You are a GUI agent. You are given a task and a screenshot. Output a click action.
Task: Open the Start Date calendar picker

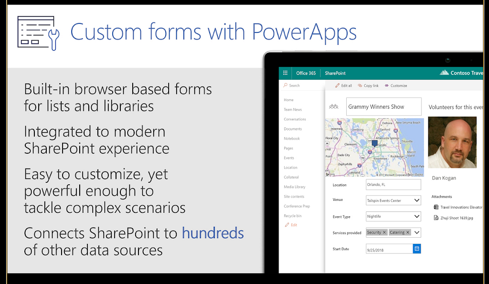click(416, 249)
